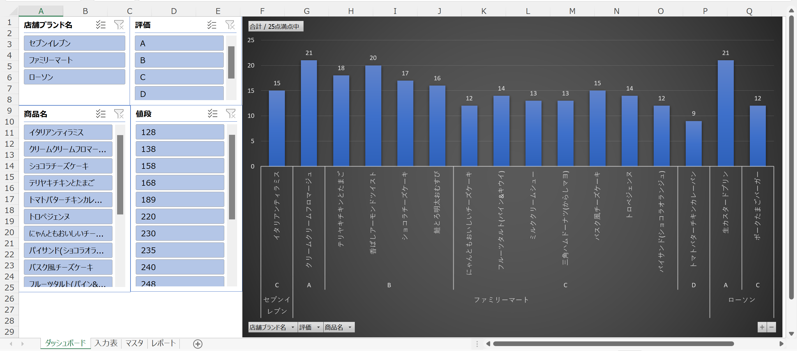The height and width of the screenshot is (351, 797).
Task: Filter 評価 slicer by C
Action: click(x=179, y=77)
